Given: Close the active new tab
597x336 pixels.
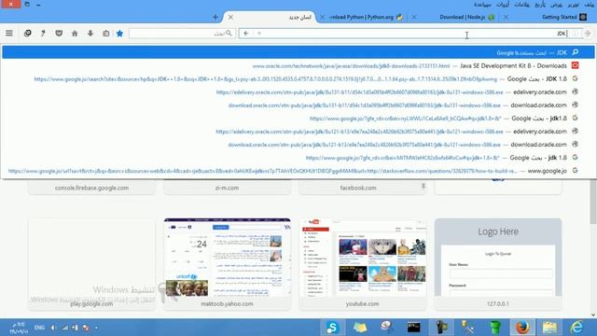Looking at the screenshot, I should pyautogui.click(x=230, y=17).
